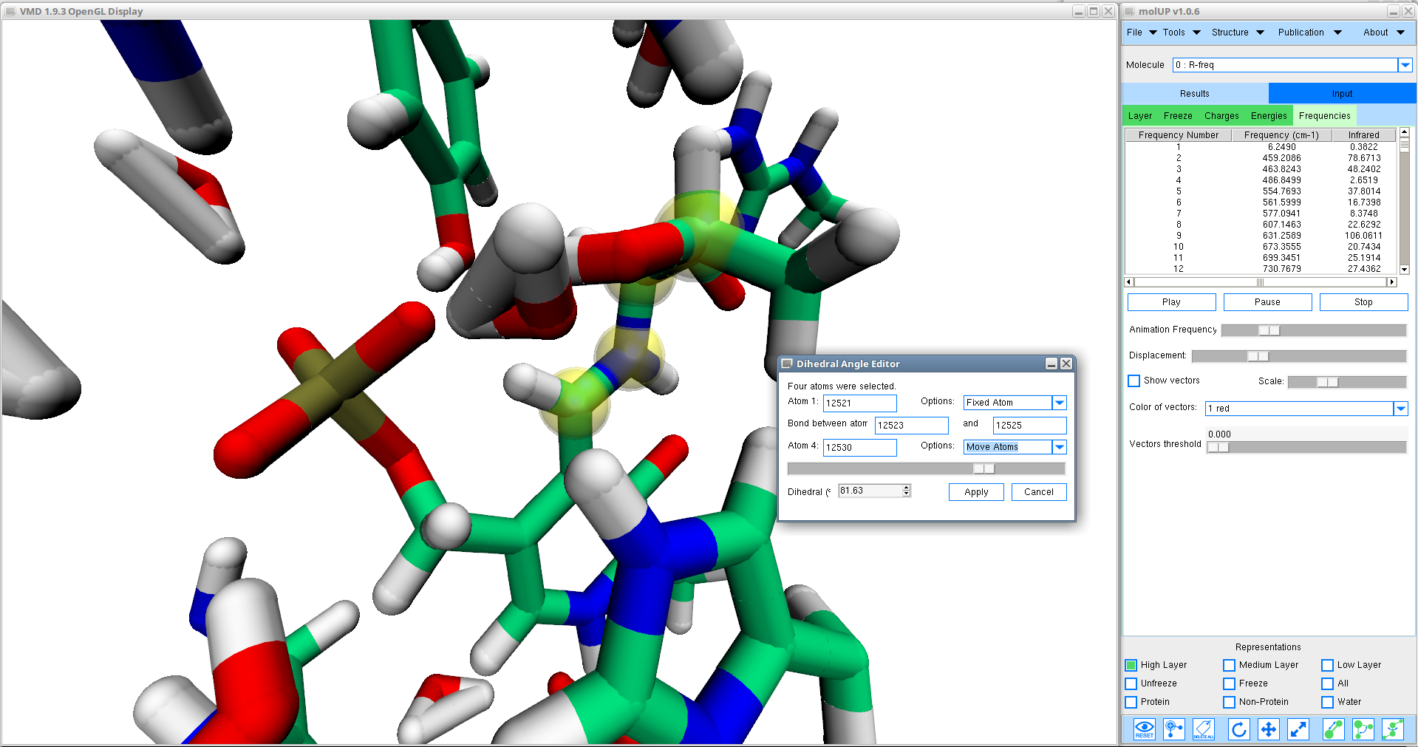Switch to the Charges tab
The image size is (1418, 747).
1221,116
